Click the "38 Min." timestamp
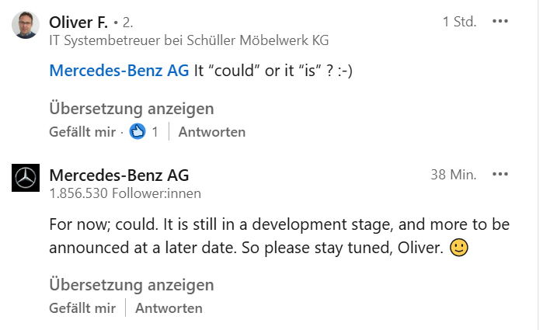 (453, 175)
